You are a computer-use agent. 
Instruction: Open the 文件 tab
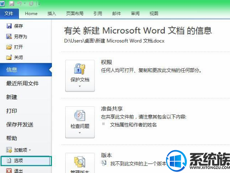[x=9, y=13]
